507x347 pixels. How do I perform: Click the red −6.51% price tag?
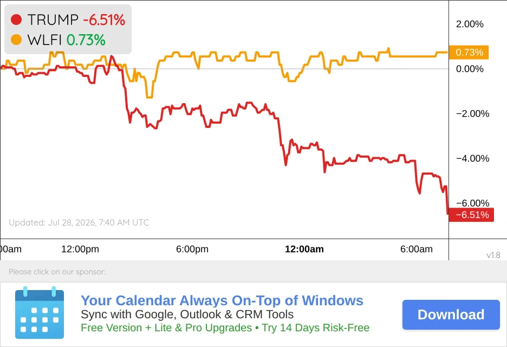click(x=471, y=215)
